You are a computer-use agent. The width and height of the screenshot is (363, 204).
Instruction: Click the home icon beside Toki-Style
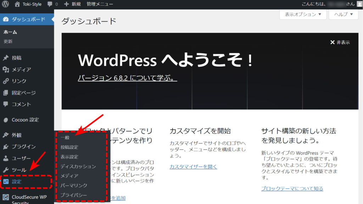(x=17, y=4)
